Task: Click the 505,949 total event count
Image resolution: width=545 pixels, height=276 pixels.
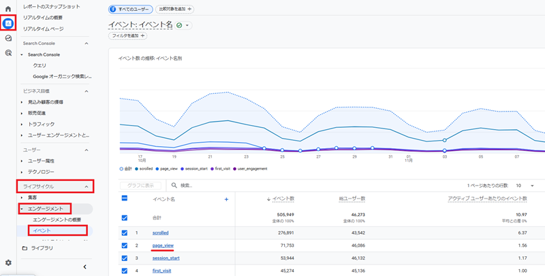Action: point(285,215)
